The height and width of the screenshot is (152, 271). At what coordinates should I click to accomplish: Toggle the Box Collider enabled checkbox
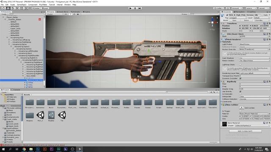click(226, 105)
